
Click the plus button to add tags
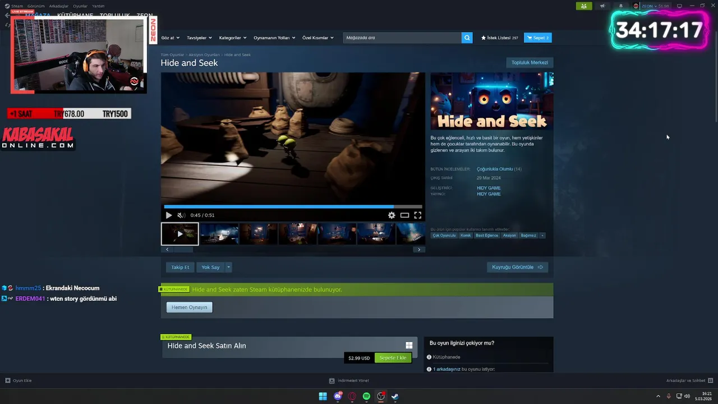point(542,236)
